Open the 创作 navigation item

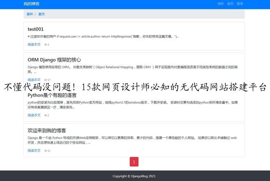point(221,4)
